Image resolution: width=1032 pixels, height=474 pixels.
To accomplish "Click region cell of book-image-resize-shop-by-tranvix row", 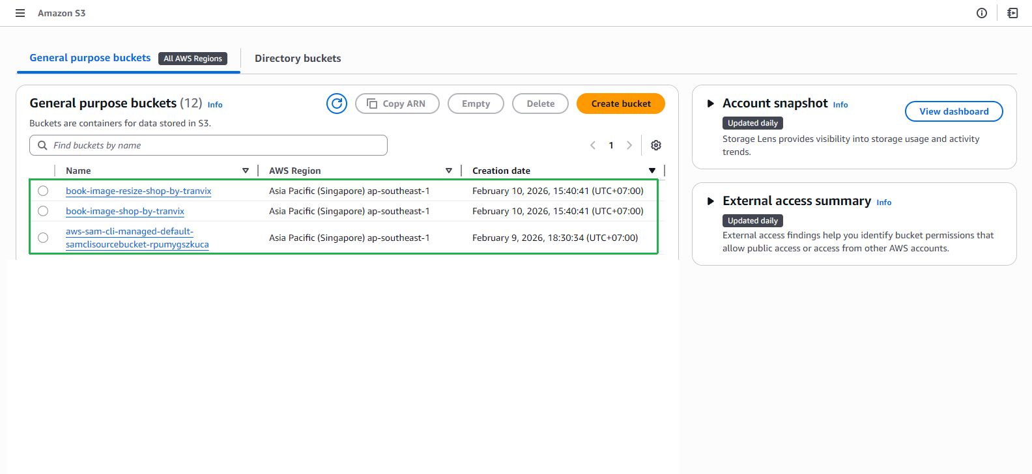I will click(x=349, y=191).
